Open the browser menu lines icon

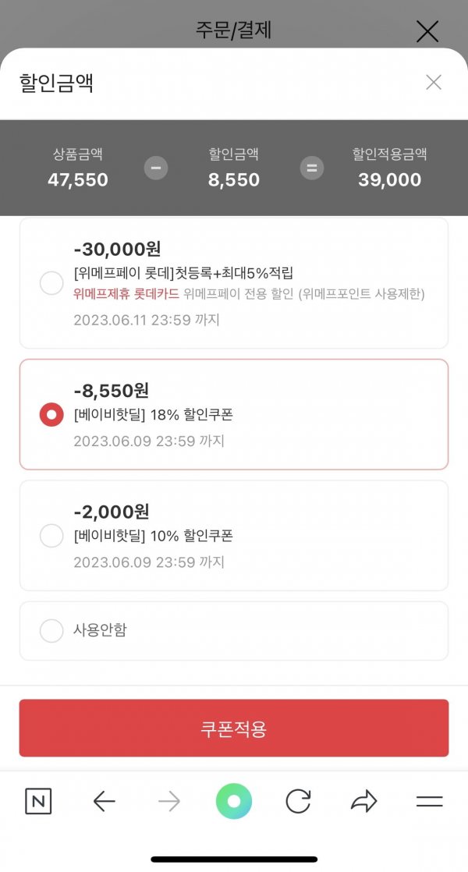click(430, 801)
